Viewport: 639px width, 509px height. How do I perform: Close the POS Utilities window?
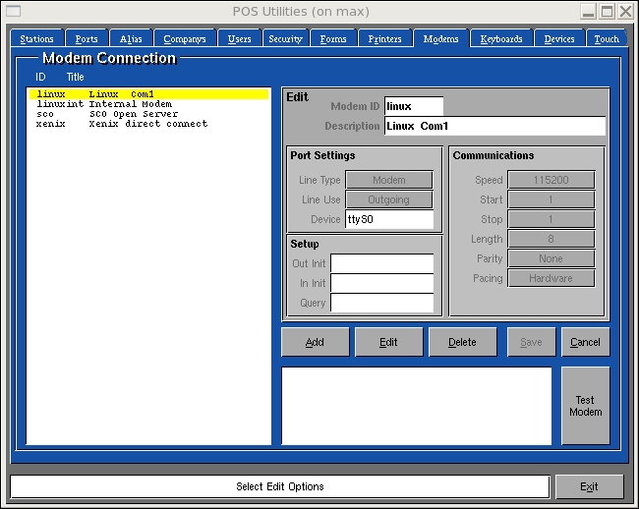coord(625,12)
